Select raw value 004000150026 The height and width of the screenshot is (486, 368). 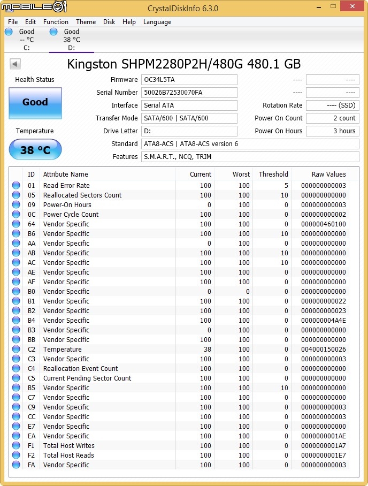tap(324, 349)
